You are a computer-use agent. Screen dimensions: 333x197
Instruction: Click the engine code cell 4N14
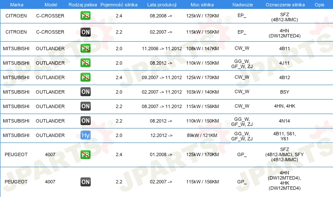[x=284, y=121]
